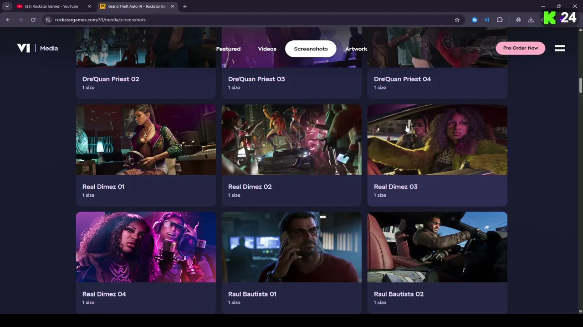Screen dimensions: 583x327
Task: Open the Real Dimez 02 screenshot thumbnail
Action: [291, 140]
